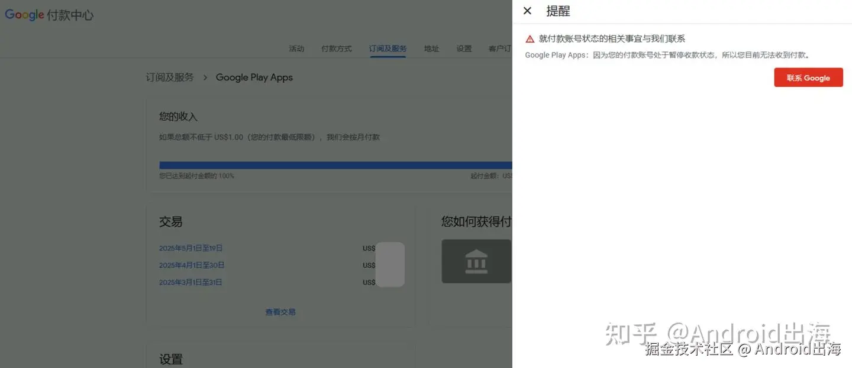Open the partially hidden 客户 tab
This screenshot has width=852, height=368.
pos(500,48)
